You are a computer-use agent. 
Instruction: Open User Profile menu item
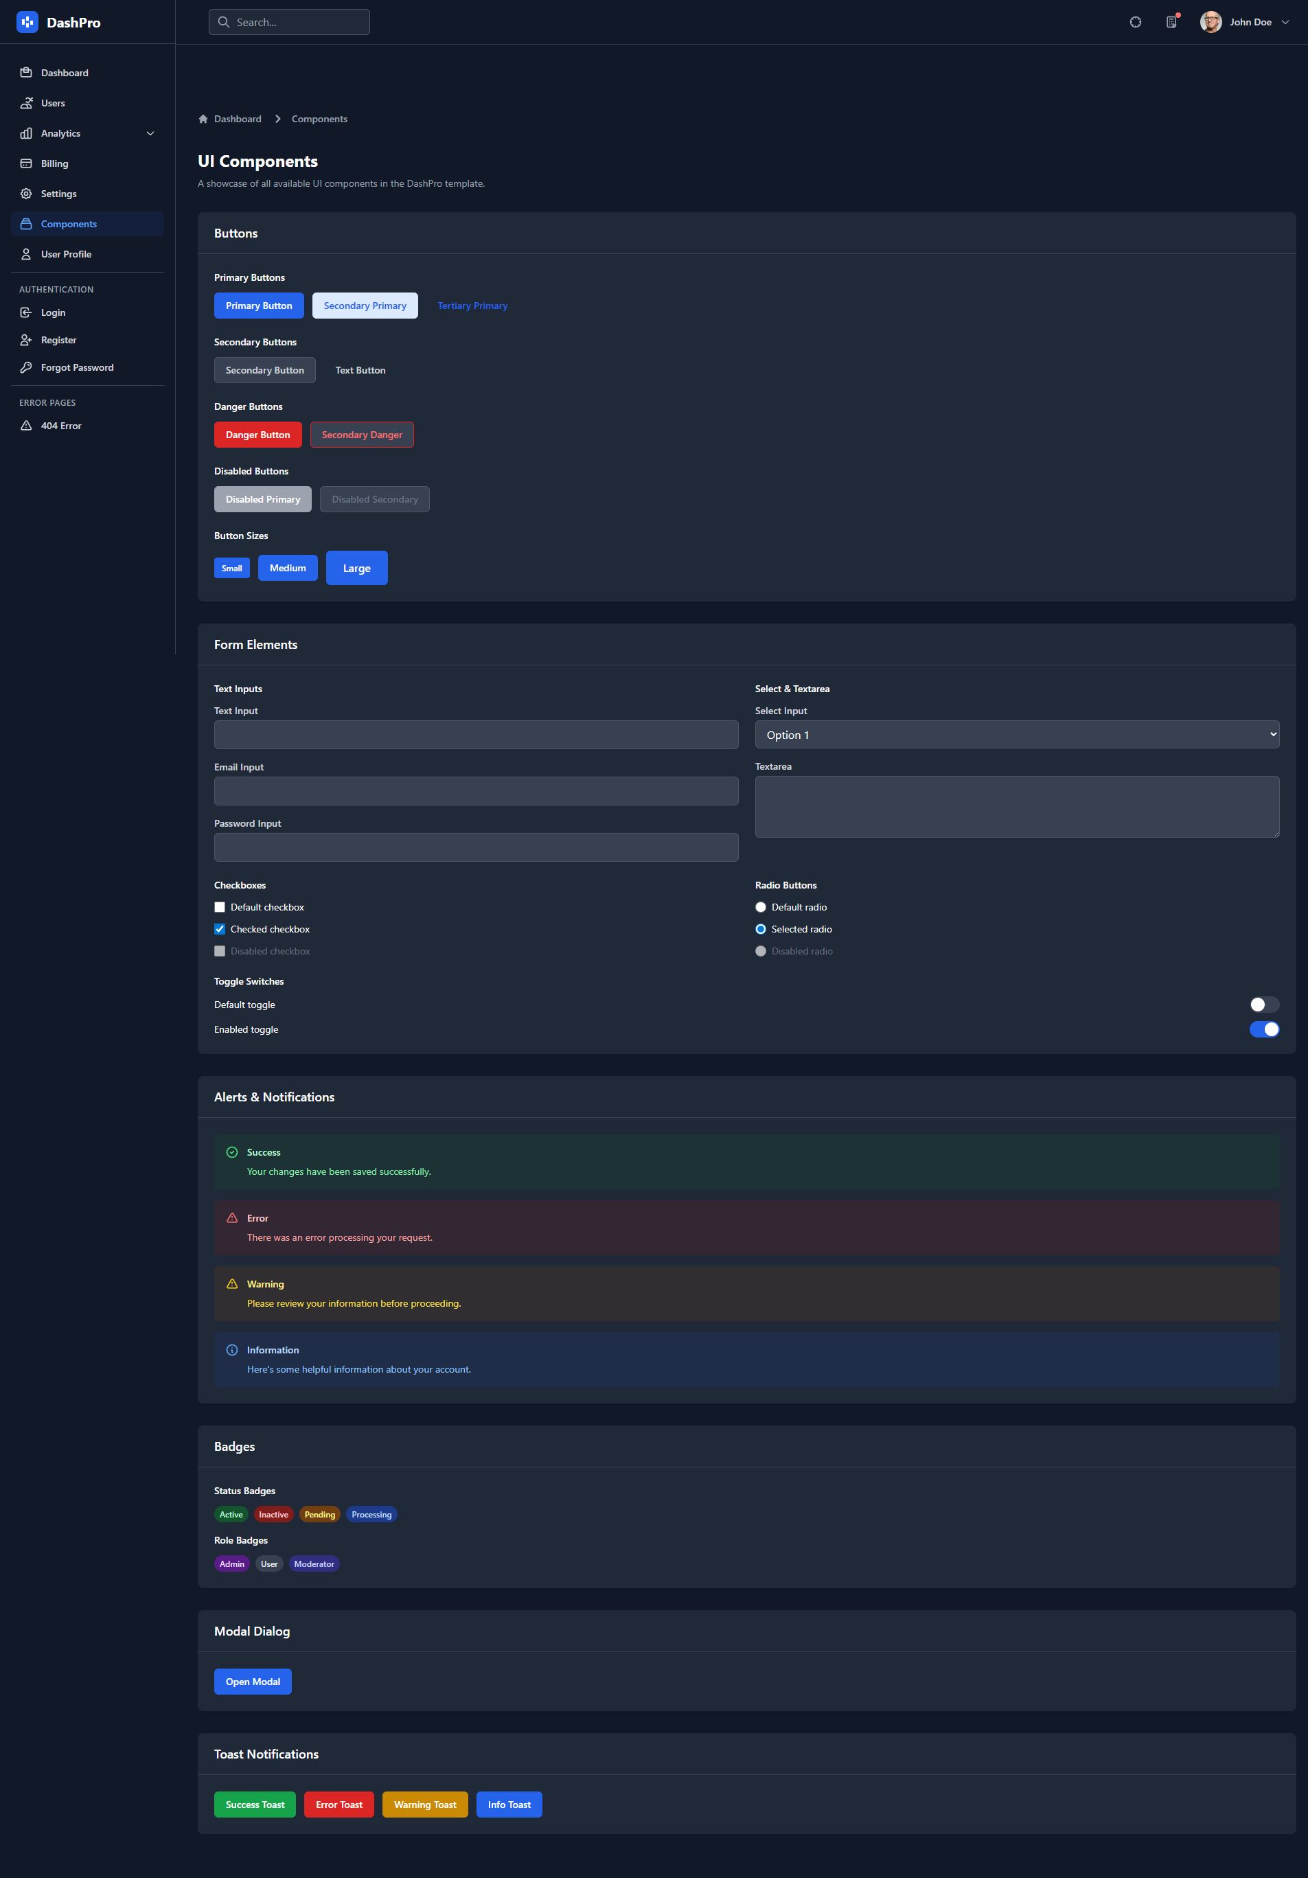click(x=87, y=254)
